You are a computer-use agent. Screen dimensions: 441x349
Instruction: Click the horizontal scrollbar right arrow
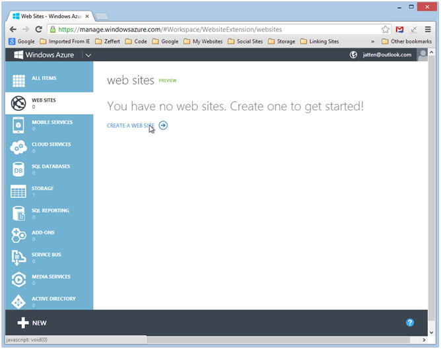click(x=424, y=340)
